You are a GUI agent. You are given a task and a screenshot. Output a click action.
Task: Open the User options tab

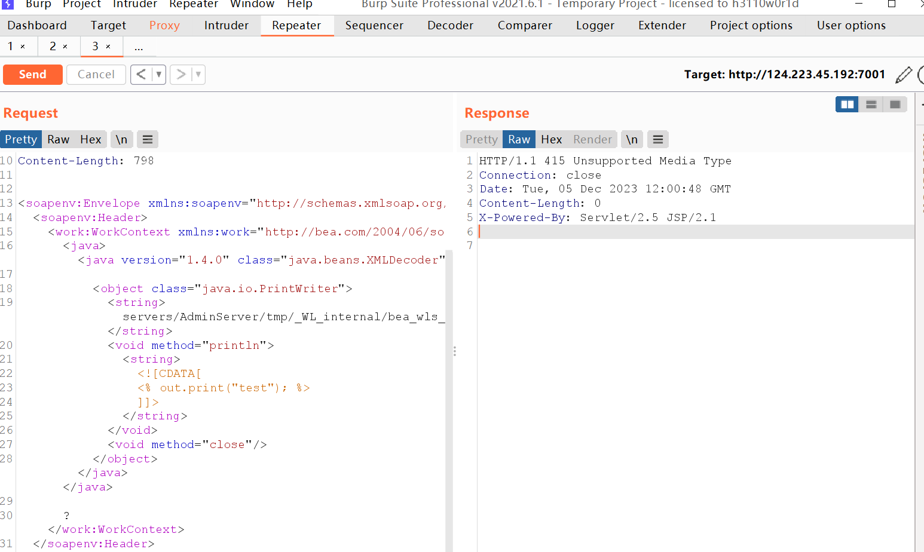coord(851,26)
